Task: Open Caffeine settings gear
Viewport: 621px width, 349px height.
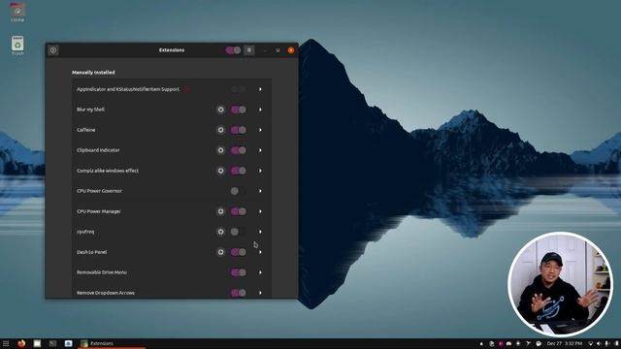Action: [220, 130]
